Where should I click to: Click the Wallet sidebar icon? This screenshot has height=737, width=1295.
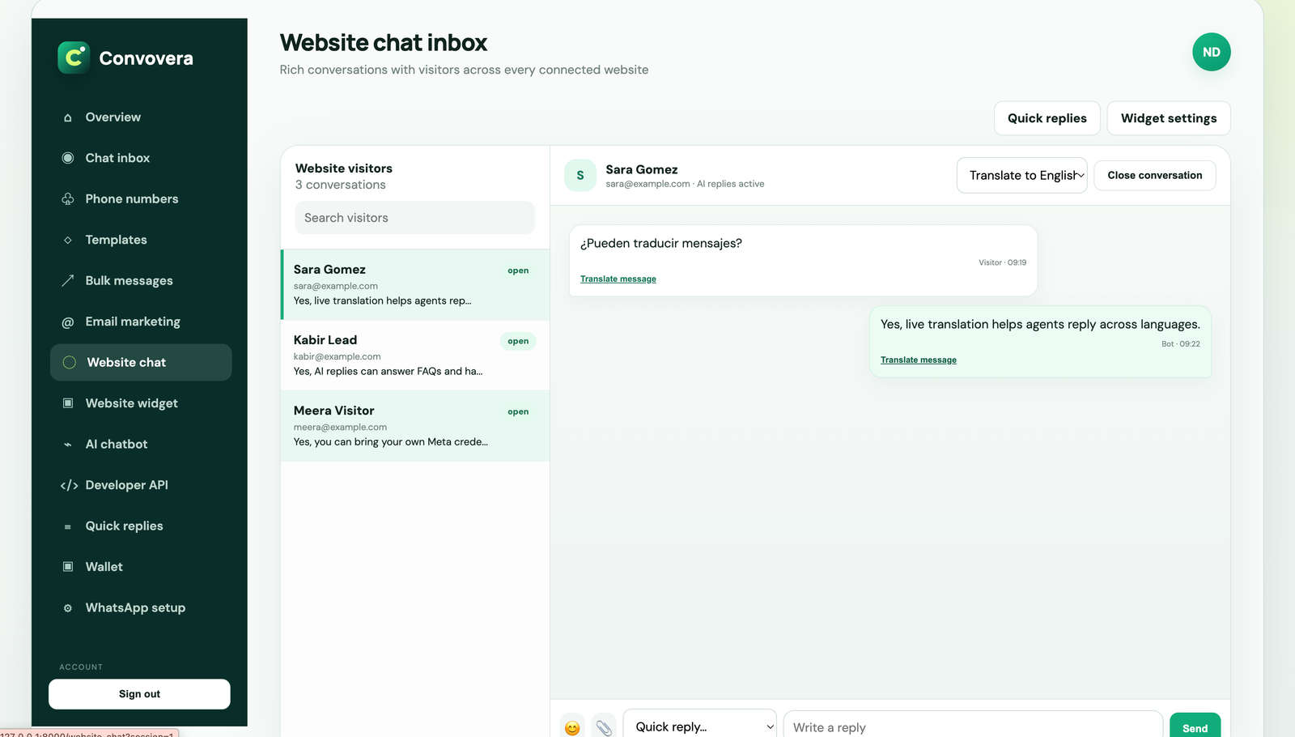point(68,567)
